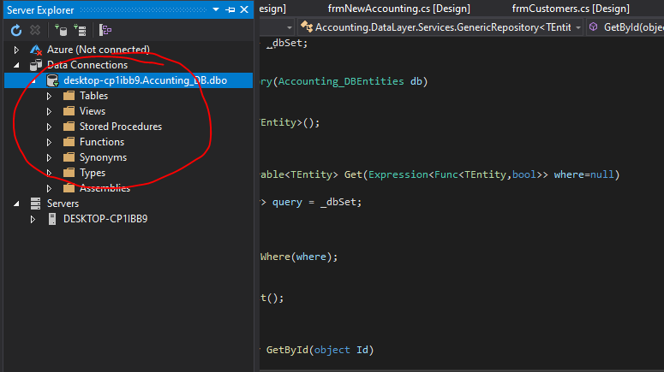
Task: Click the Connect to Database icon
Action: (63, 30)
